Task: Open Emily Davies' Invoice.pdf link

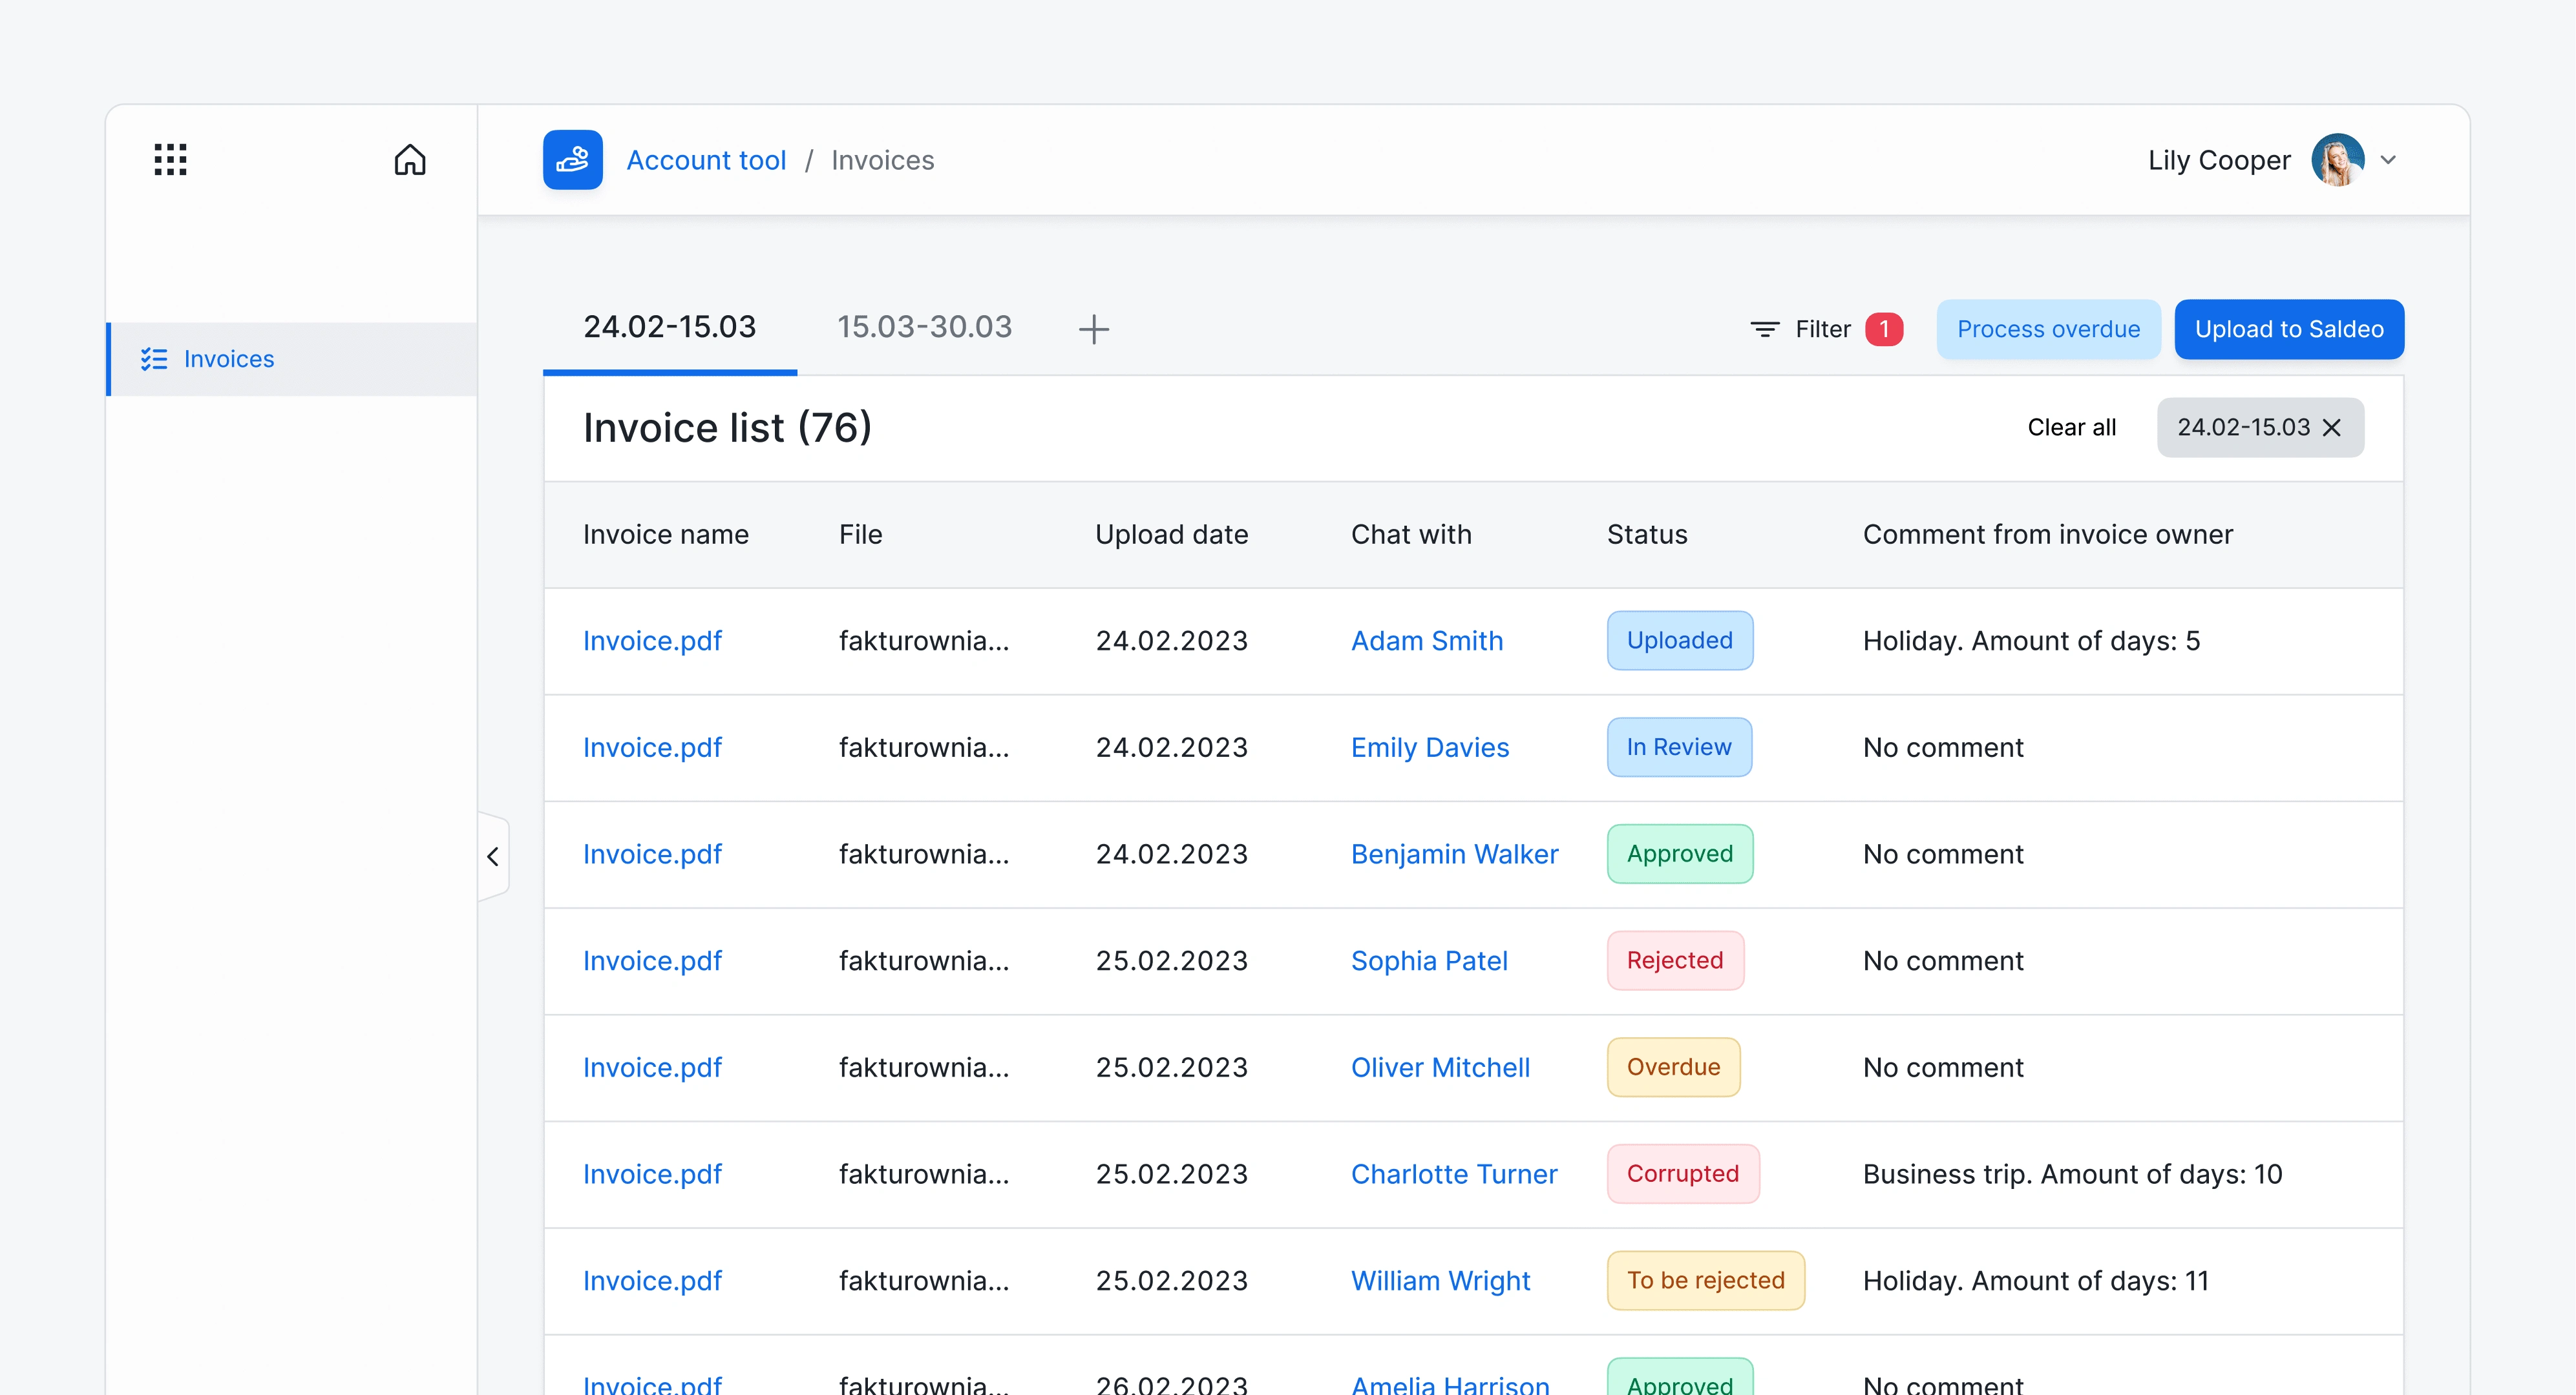Action: tap(652, 747)
